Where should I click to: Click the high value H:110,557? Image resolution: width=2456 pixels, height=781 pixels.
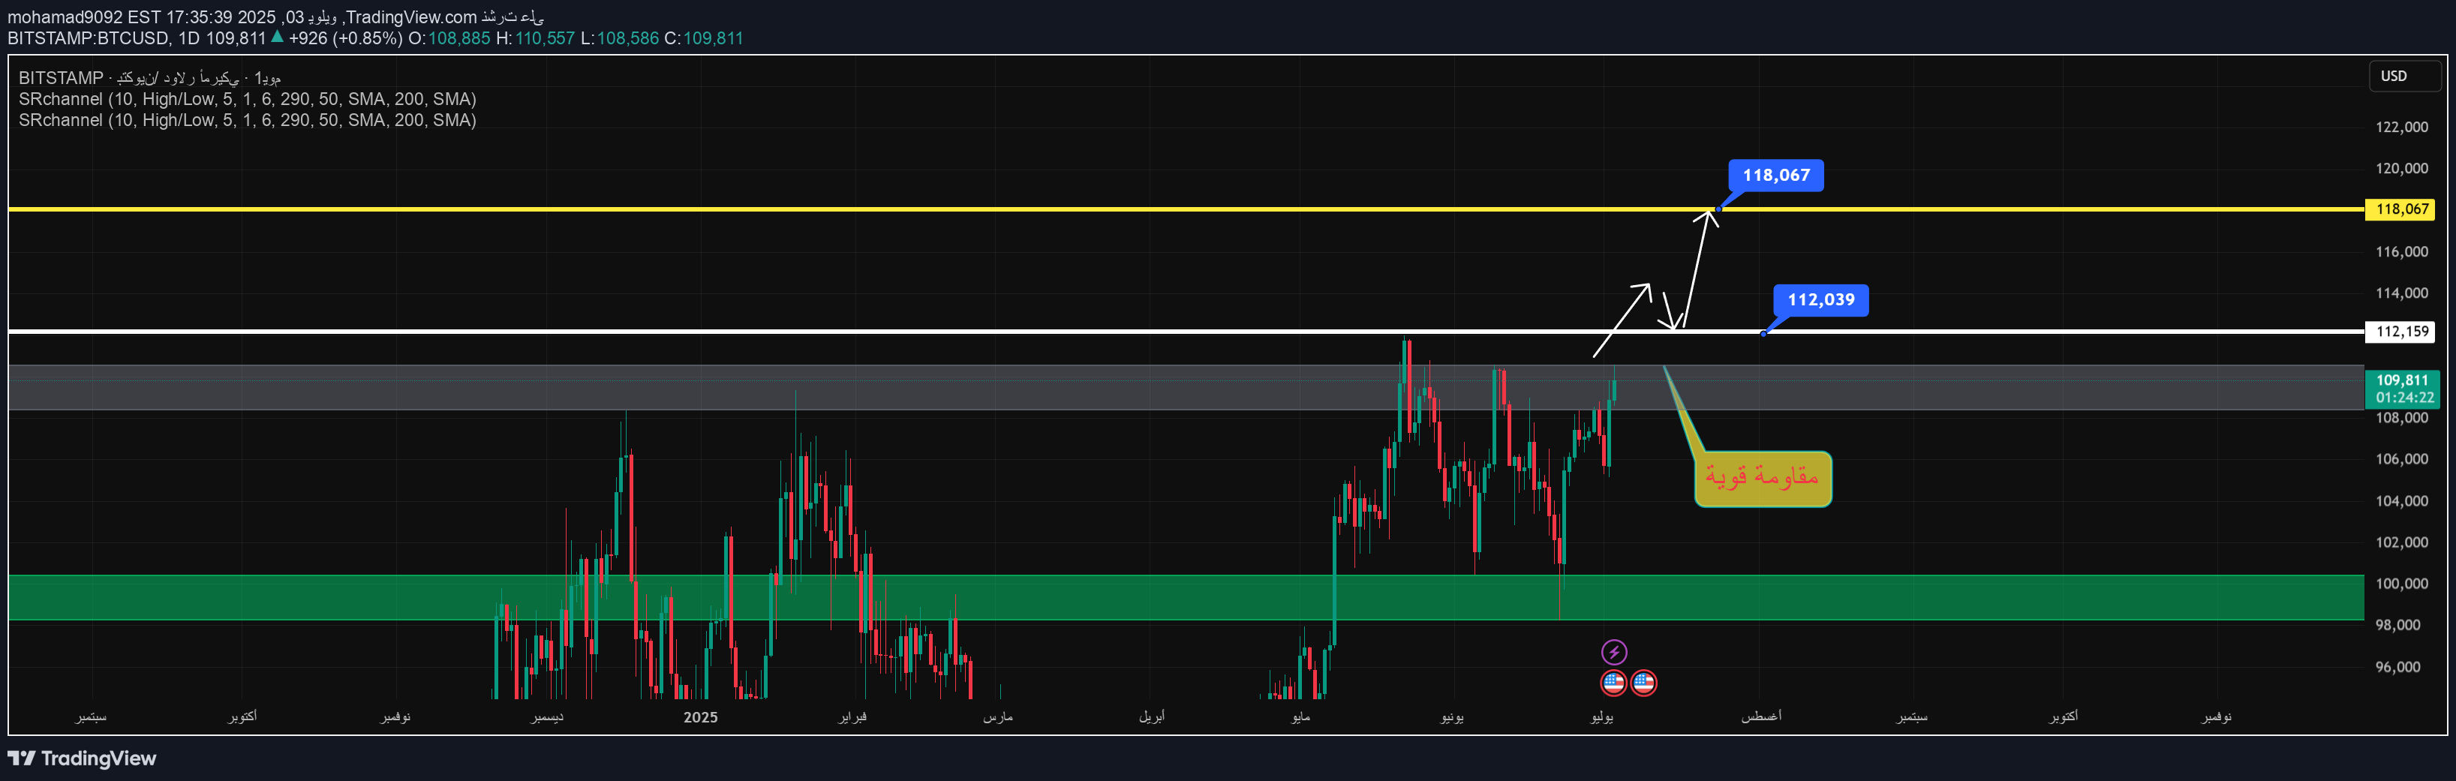tap(535, 38)
